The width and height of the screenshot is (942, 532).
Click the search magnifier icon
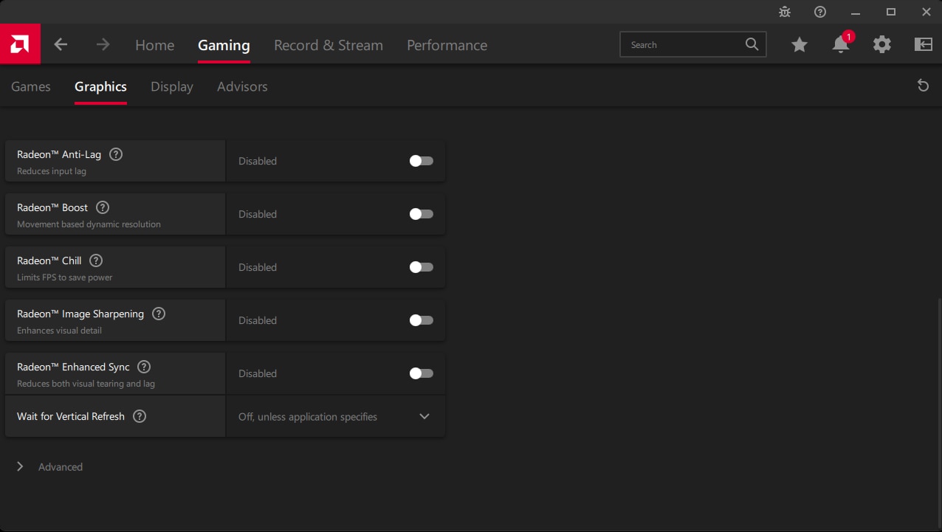[752, 44]
